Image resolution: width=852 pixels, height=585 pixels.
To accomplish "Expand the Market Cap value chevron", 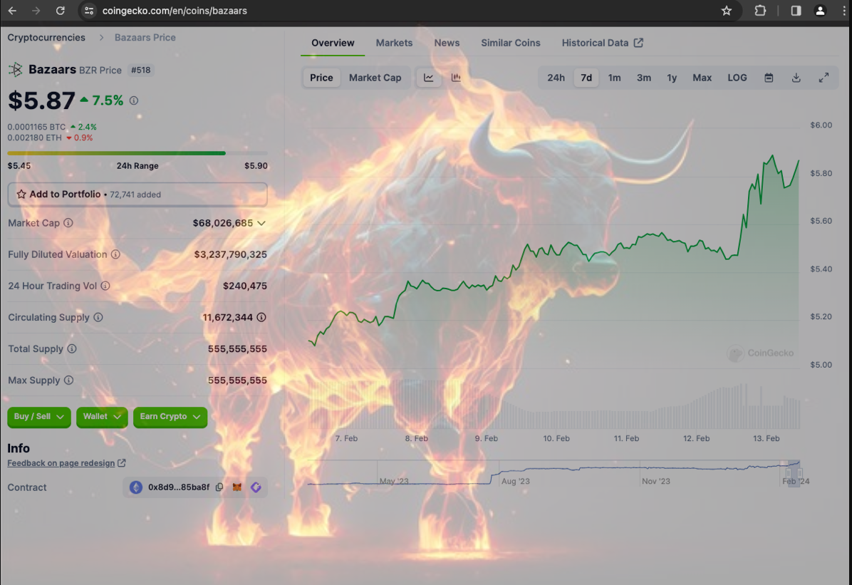I will [261, 223].
